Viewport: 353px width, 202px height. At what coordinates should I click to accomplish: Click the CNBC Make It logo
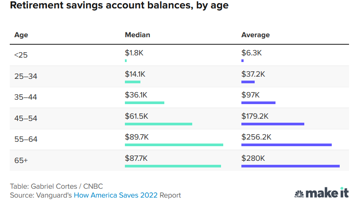tap(321, 193)
